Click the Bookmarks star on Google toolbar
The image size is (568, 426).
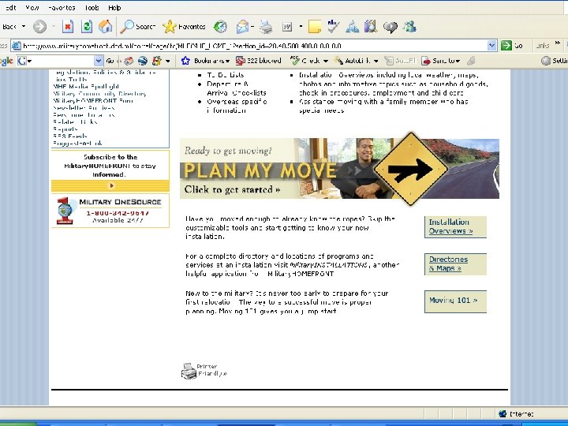185,61
